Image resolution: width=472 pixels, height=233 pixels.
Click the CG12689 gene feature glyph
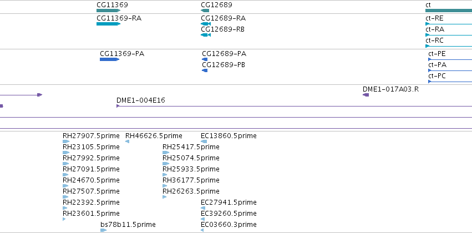[205, 11]
